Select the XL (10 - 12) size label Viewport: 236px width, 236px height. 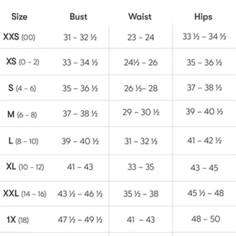(x=25, y=167)
